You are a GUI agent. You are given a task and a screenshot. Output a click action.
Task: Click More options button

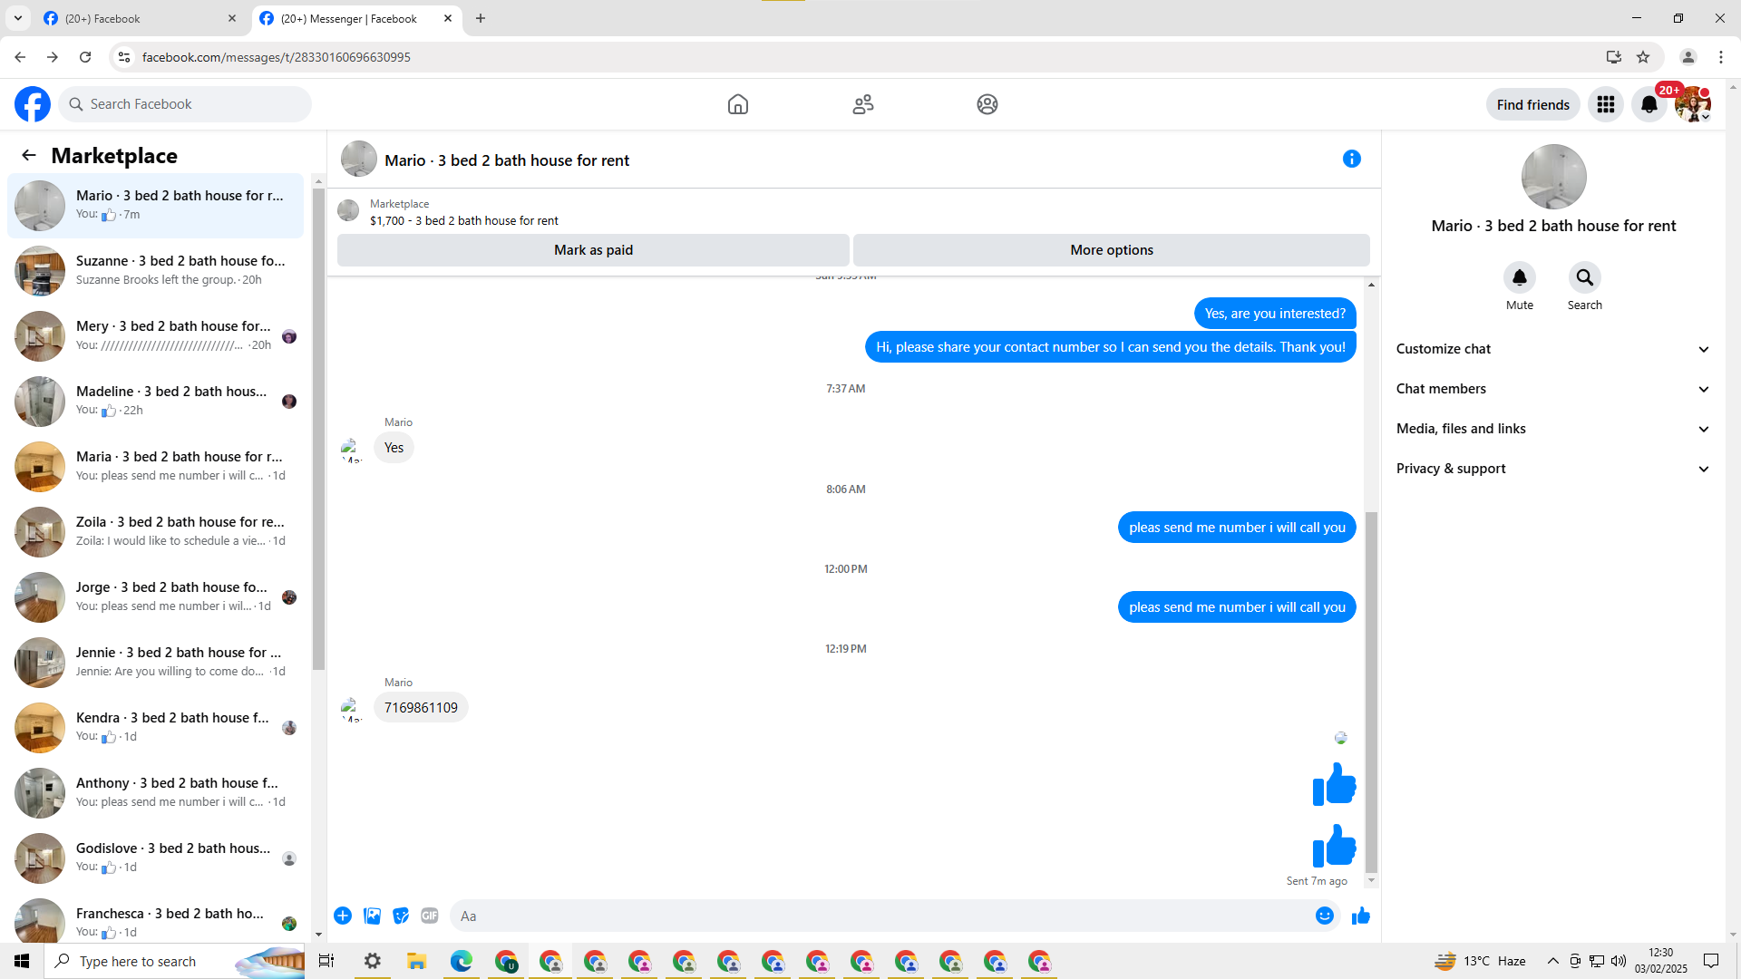pos(1112,250)
